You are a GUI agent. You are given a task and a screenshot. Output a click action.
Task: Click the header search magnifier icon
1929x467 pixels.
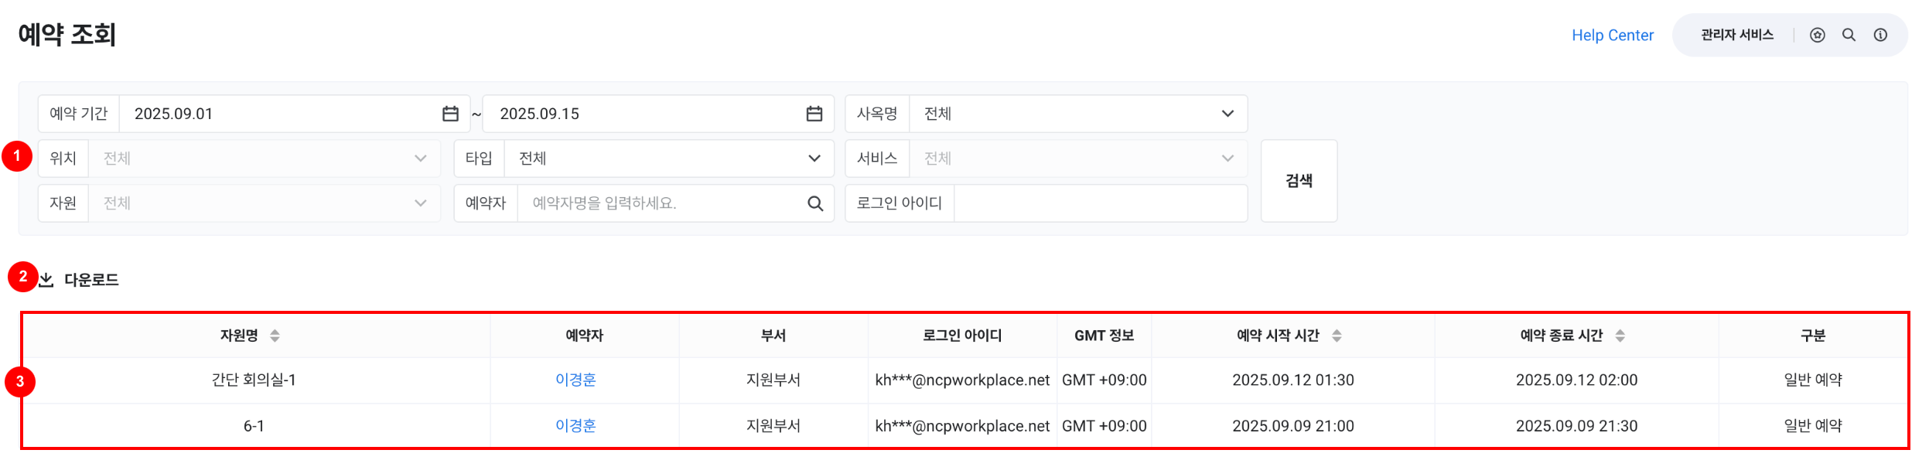tap(1849, 35)
